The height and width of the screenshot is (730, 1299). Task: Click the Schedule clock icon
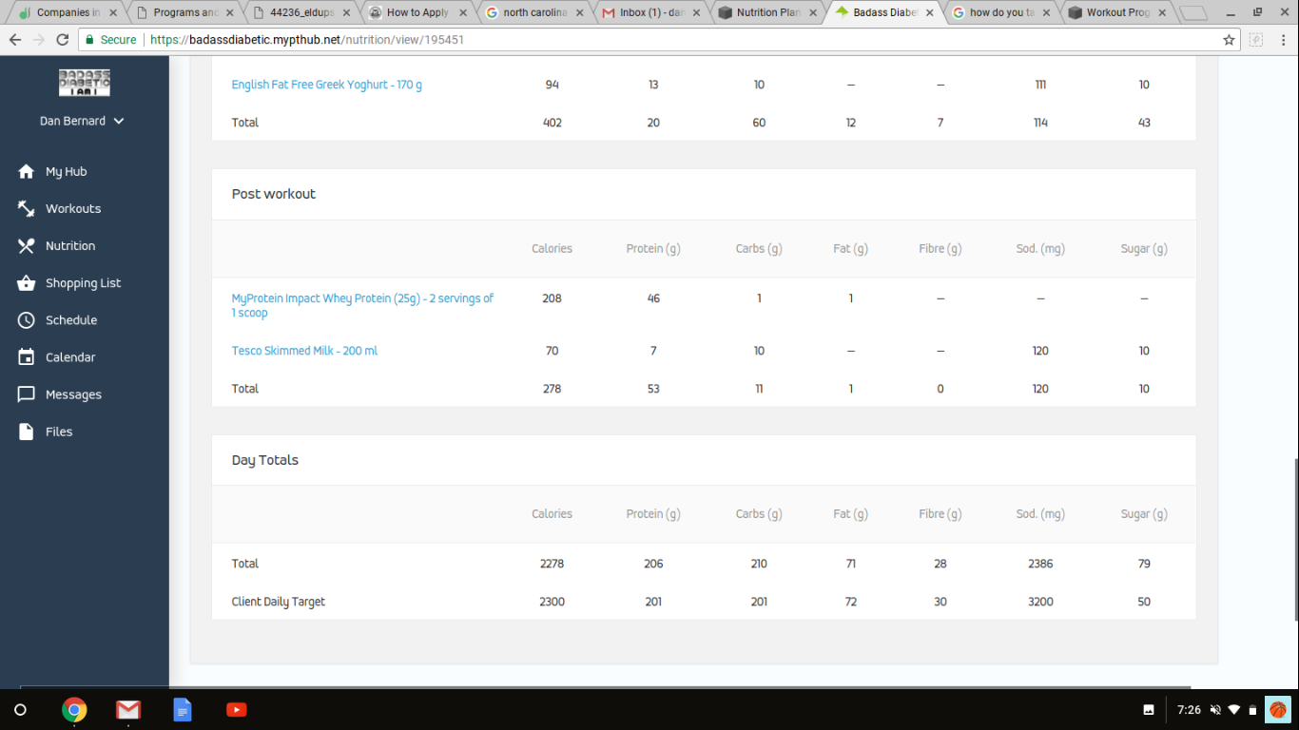pos(27,320)
